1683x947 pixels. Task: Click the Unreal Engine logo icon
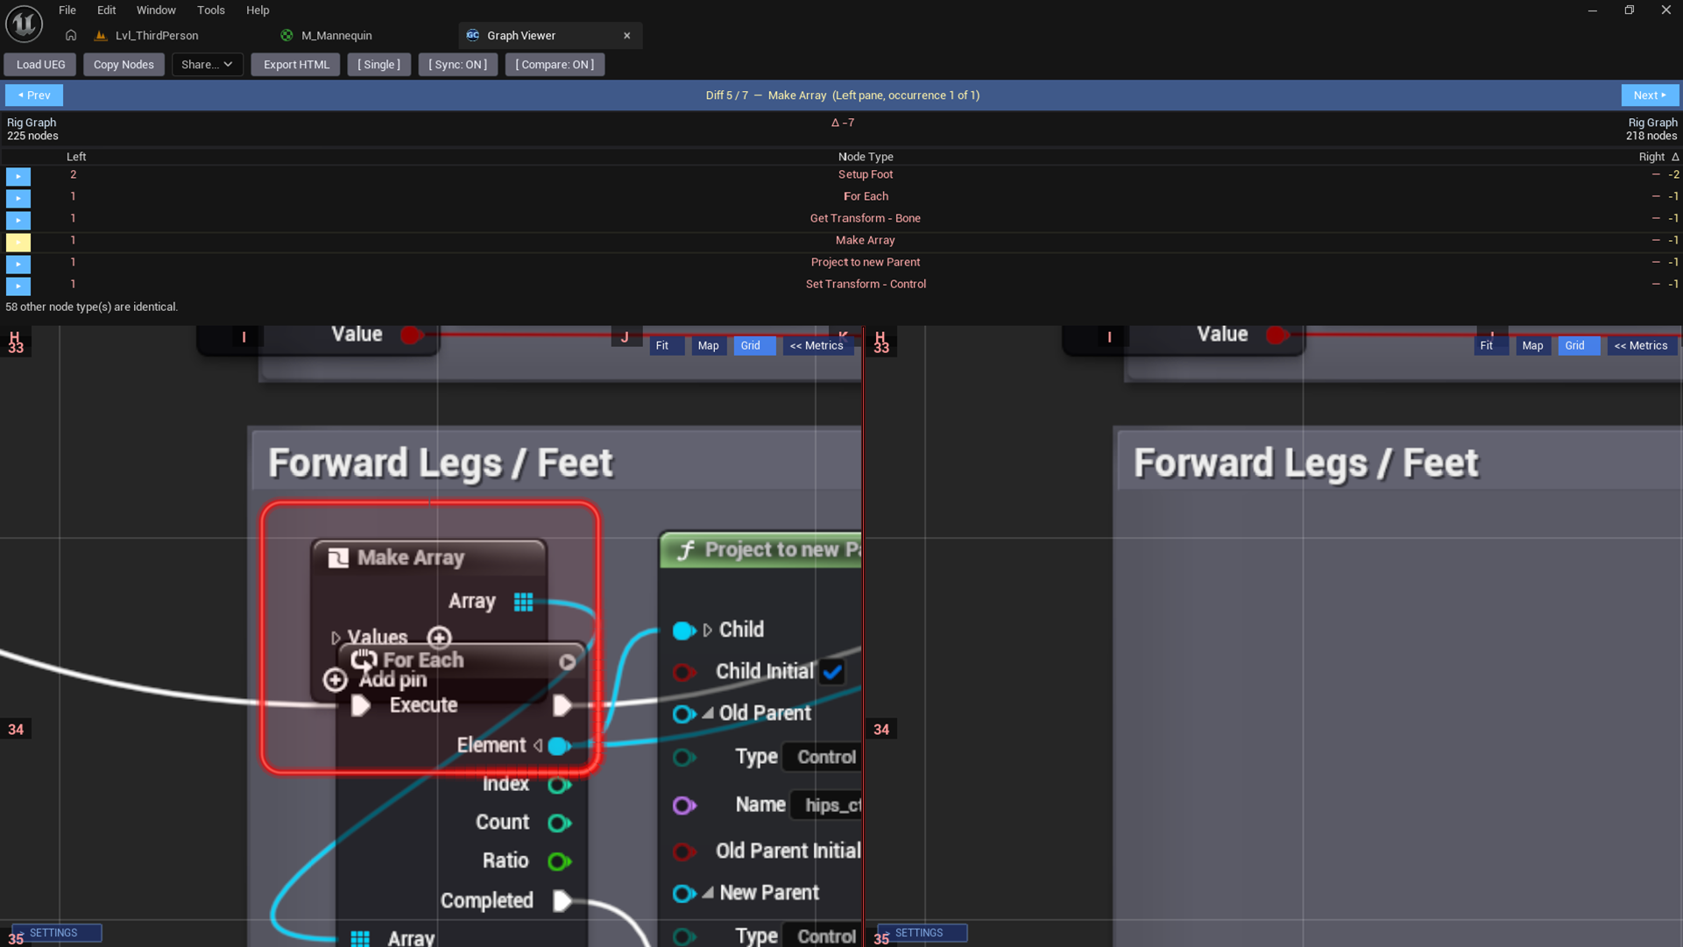coord(24,24)
